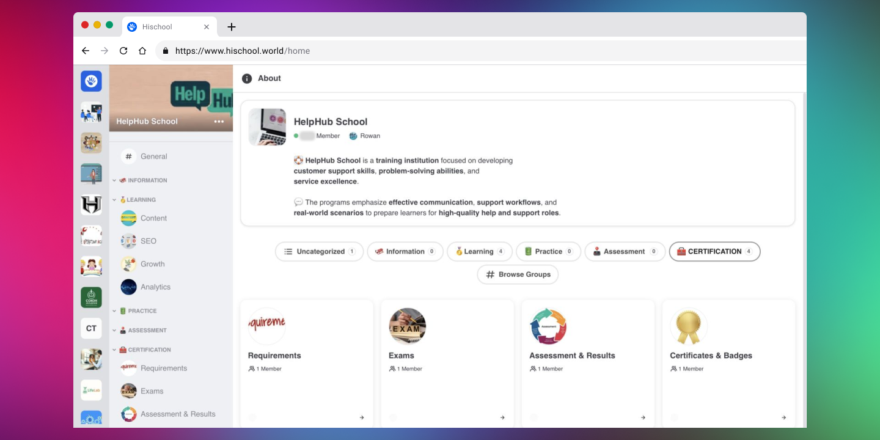Reload the page in browser
Viewport: 880px width, 440px height.
(x=123, y=51)
